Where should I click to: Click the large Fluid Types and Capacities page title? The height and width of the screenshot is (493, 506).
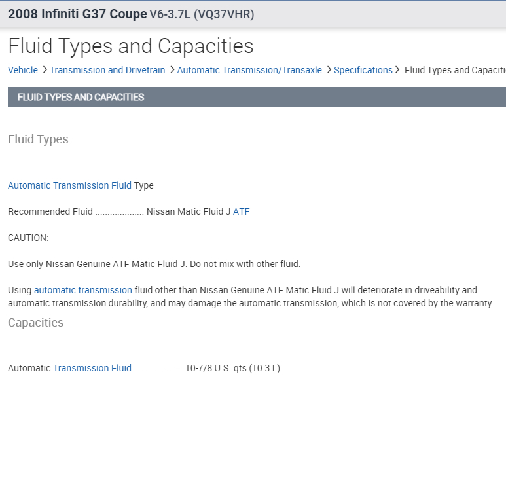pyautogui.click(x=131, y=46)
